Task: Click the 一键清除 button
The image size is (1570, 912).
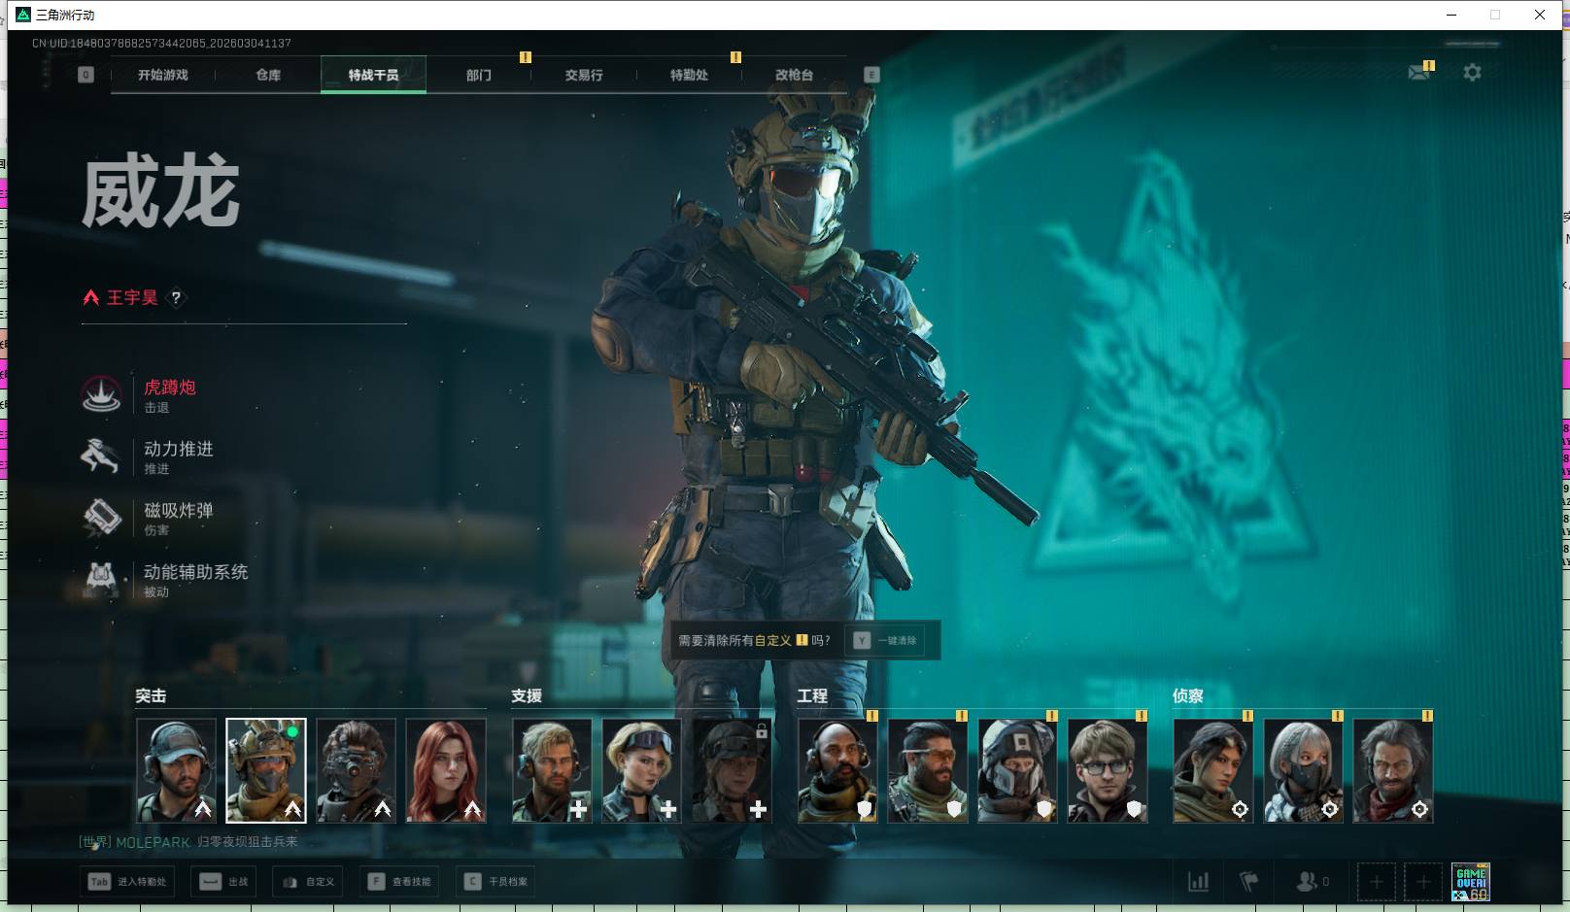Action: pyautogui.click(x=886, y=641)
